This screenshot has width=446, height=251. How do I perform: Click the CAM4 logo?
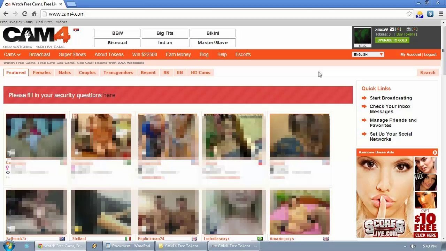click(x=37, y=35)
